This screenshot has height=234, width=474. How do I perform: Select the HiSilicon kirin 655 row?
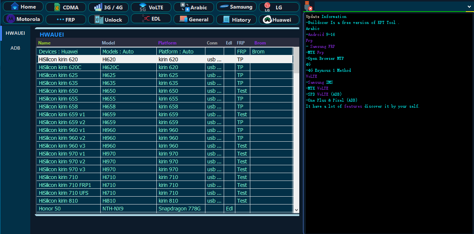[165, 99]
